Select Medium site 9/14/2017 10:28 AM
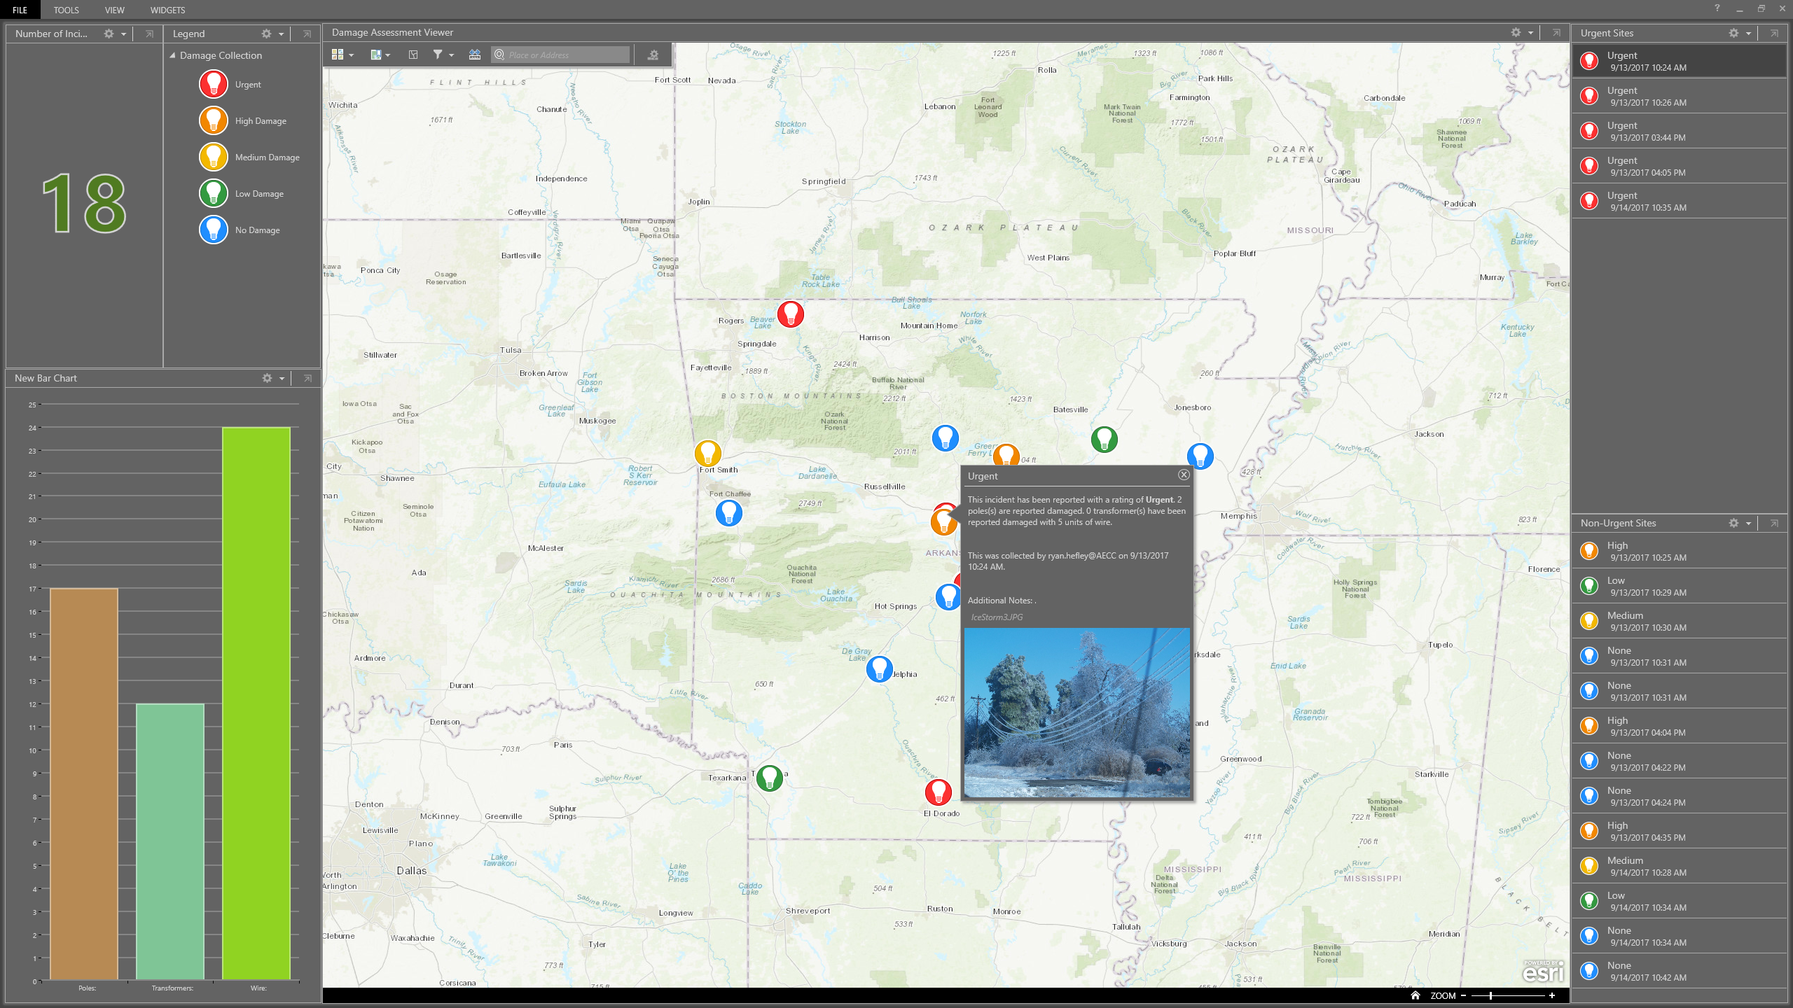The image size is (1793, 1008). pyautogui.click(x=1679, y=866)
